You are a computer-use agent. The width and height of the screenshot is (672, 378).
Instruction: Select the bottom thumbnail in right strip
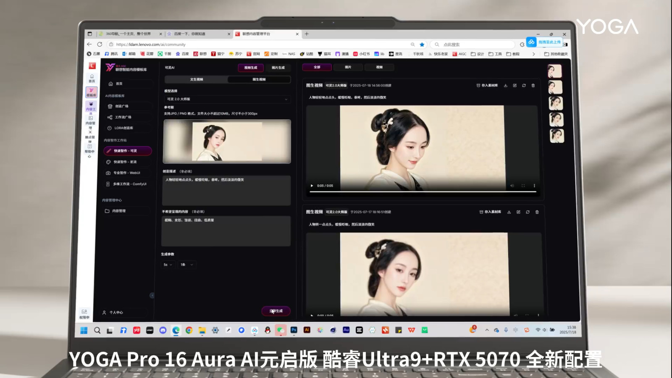point(557,136)
